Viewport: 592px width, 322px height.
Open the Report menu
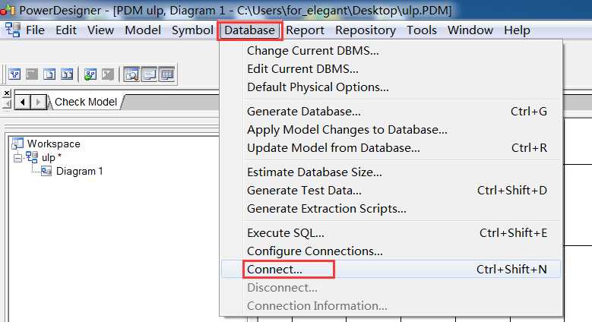tap(305, 30)
